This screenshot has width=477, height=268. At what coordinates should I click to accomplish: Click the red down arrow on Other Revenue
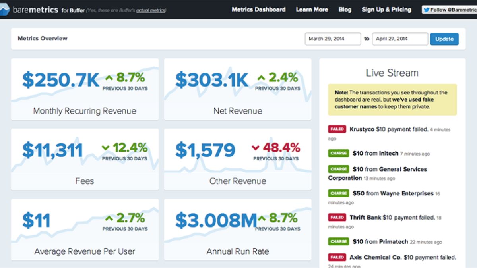click(x=255, y=148)
